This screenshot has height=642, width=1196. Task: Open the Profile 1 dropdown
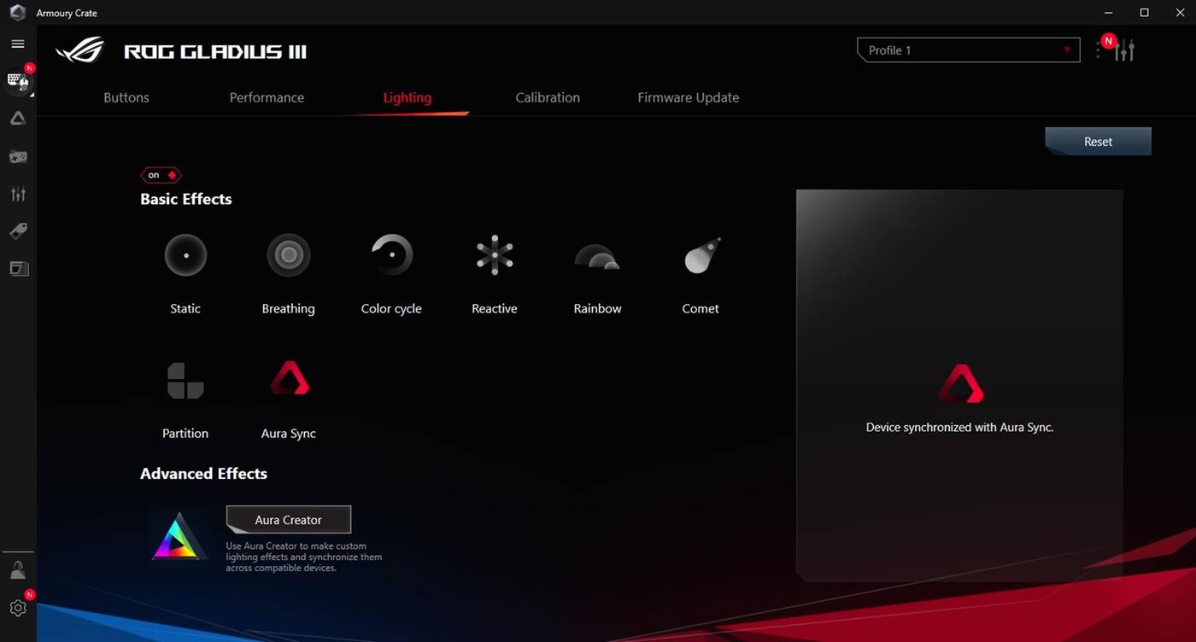pos(968,50)
